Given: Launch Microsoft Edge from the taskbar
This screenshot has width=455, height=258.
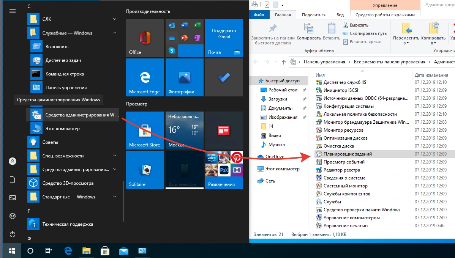Looking at the screenshot, I should pos(68,251).
